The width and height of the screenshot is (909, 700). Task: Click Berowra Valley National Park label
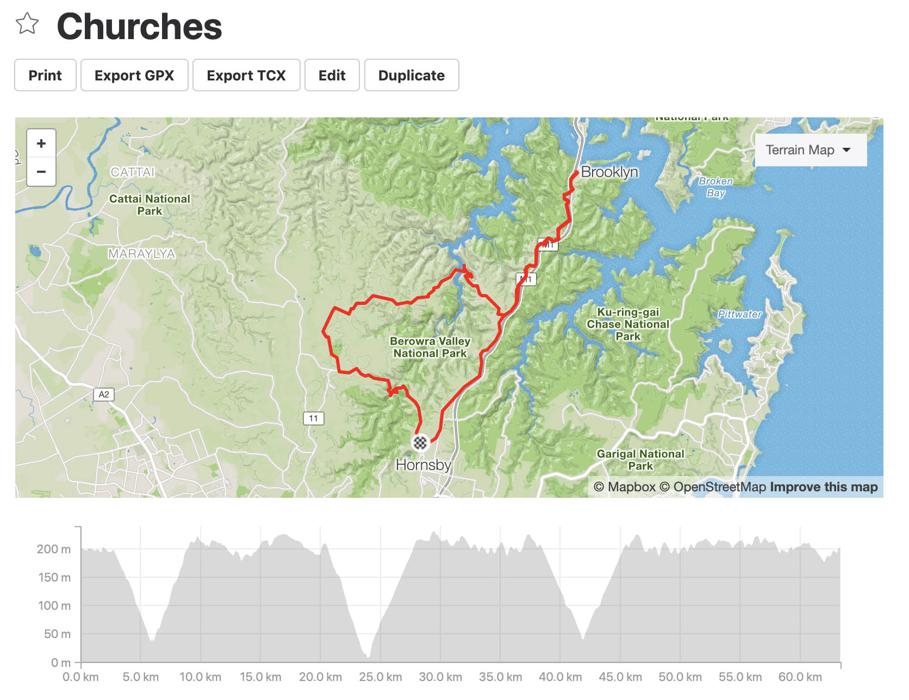click(430, 347)
